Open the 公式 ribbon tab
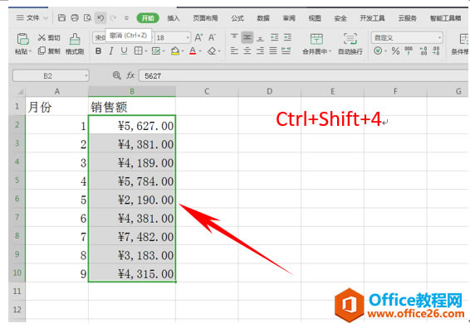470x328 pixels. coord(237,18)
